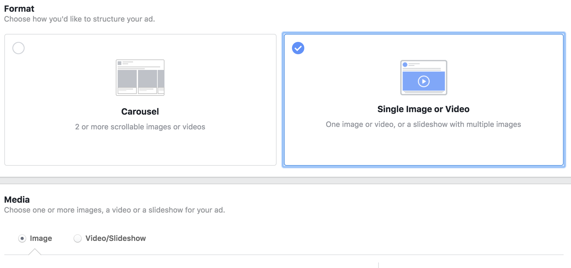Viewport: 571px width, 268px height.
Task: Click empty area at bottom of Carousel card
Action: (140, 151)
